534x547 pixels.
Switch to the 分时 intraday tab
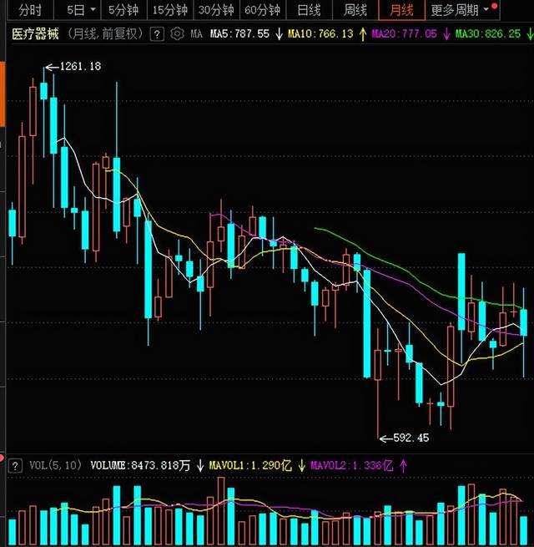coord(30,10)
